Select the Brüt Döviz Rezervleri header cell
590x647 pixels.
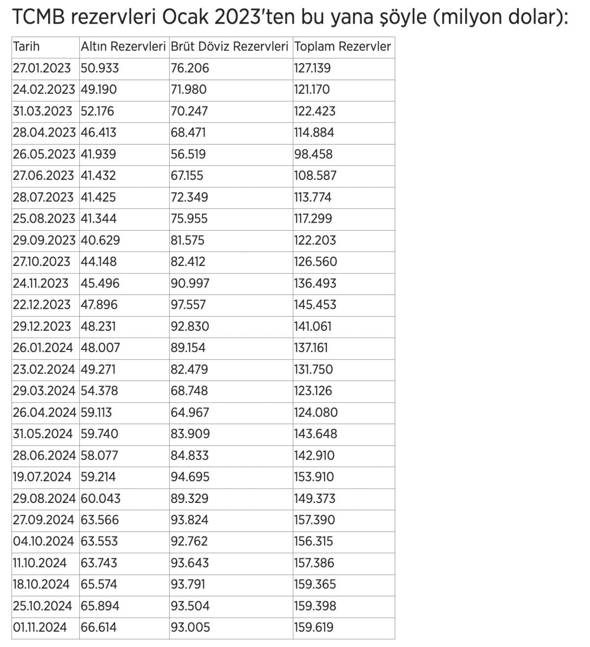[x=229, y=47]
